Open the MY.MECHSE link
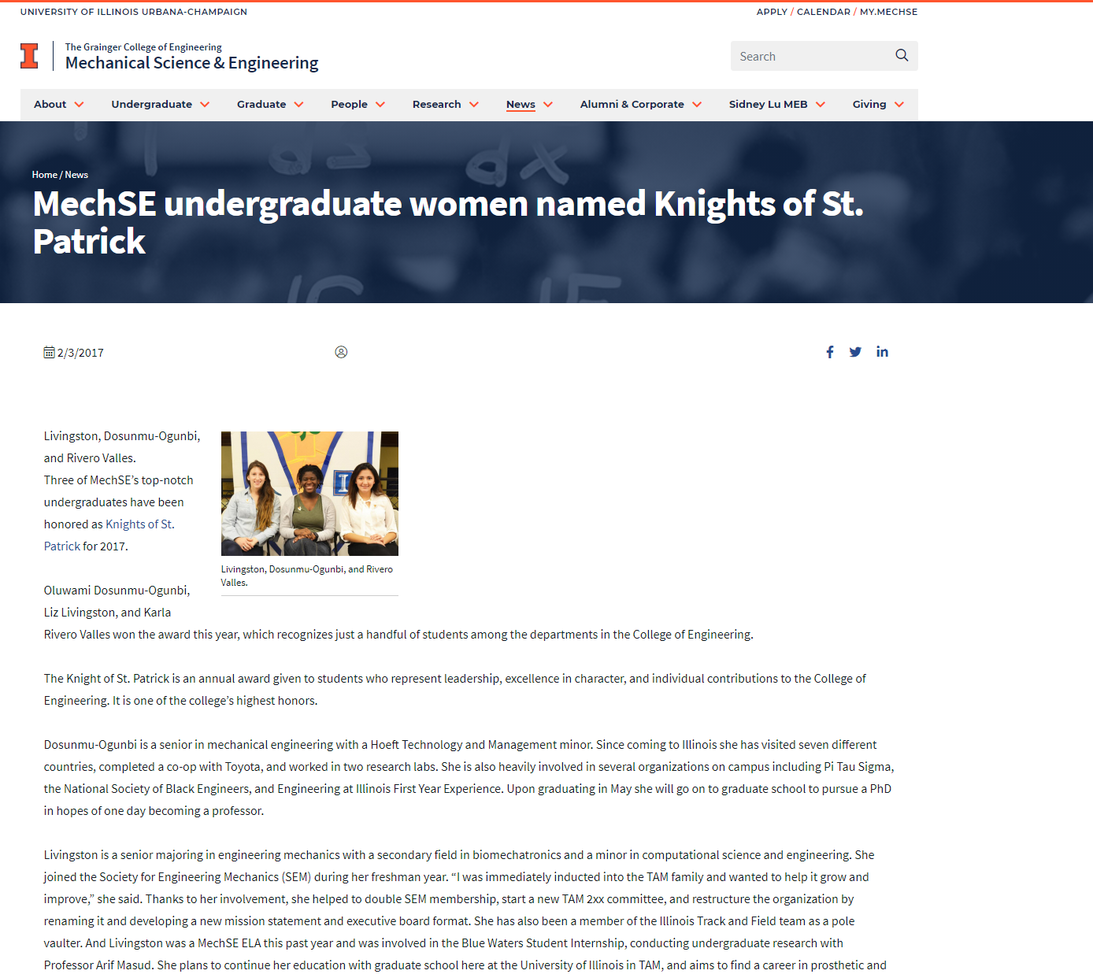The width and height of the screenshot is (1093, 974). tap(888, 12)
